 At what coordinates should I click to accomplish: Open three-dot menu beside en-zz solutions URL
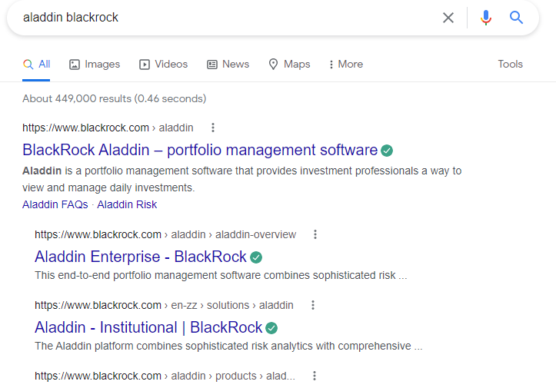(312, 305)
